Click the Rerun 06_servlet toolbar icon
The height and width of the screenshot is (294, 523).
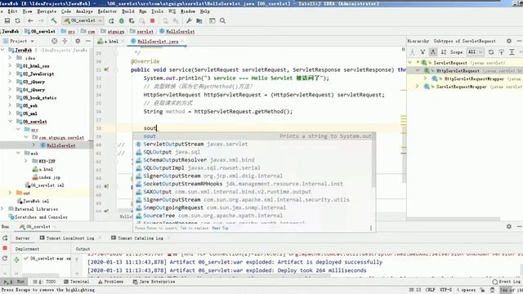pyautogui.click(x=111, y=20)
